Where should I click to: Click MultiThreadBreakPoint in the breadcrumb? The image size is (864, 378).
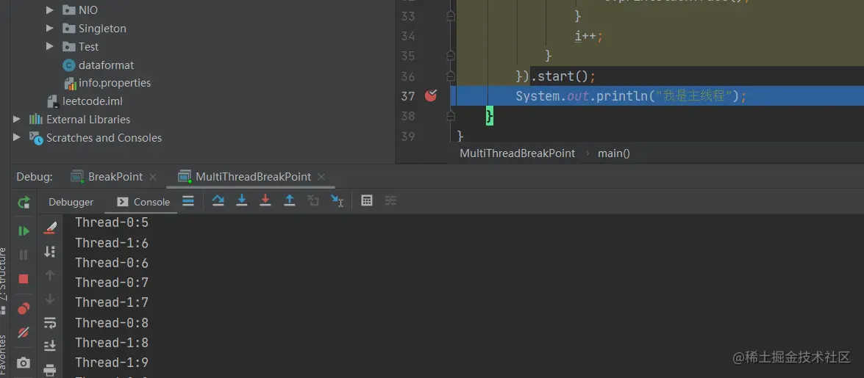coord(518,153)
